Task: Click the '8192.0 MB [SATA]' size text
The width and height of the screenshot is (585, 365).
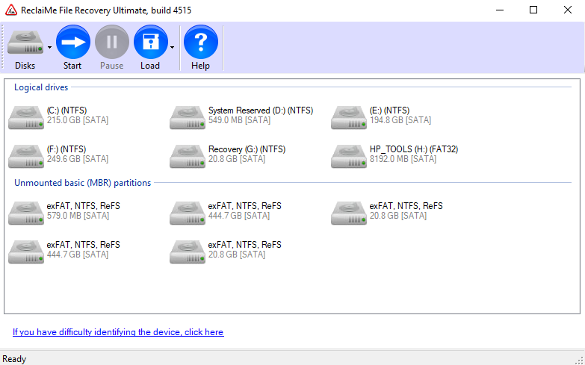Action: point(403,159)
